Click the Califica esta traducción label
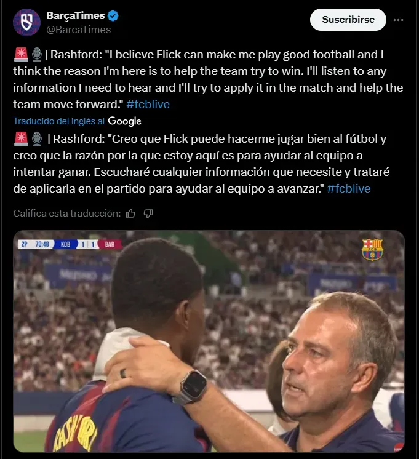This screenshot has height=459, width=419. coord(67,214)
